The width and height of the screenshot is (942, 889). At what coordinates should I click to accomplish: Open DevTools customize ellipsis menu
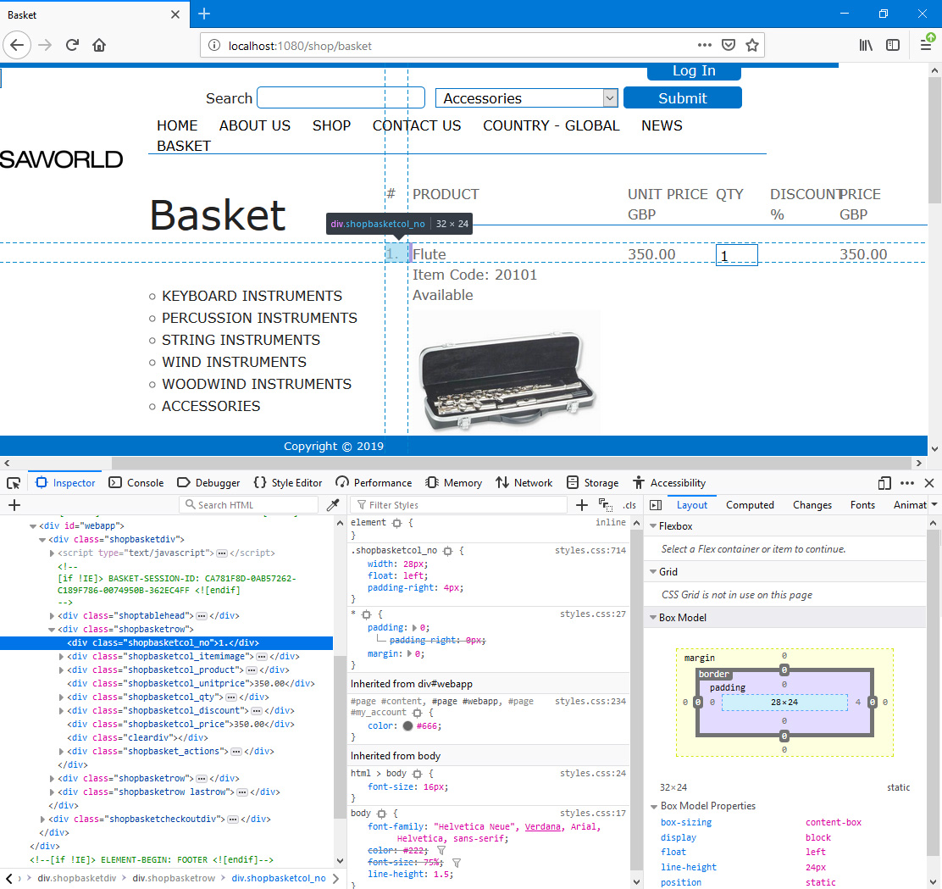[x=907, y=483]
